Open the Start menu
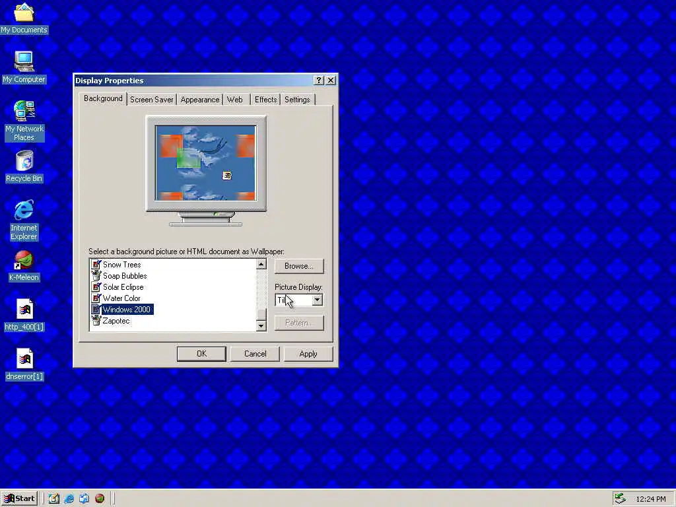Screen dimensions: 676x507 pos(19,498)
